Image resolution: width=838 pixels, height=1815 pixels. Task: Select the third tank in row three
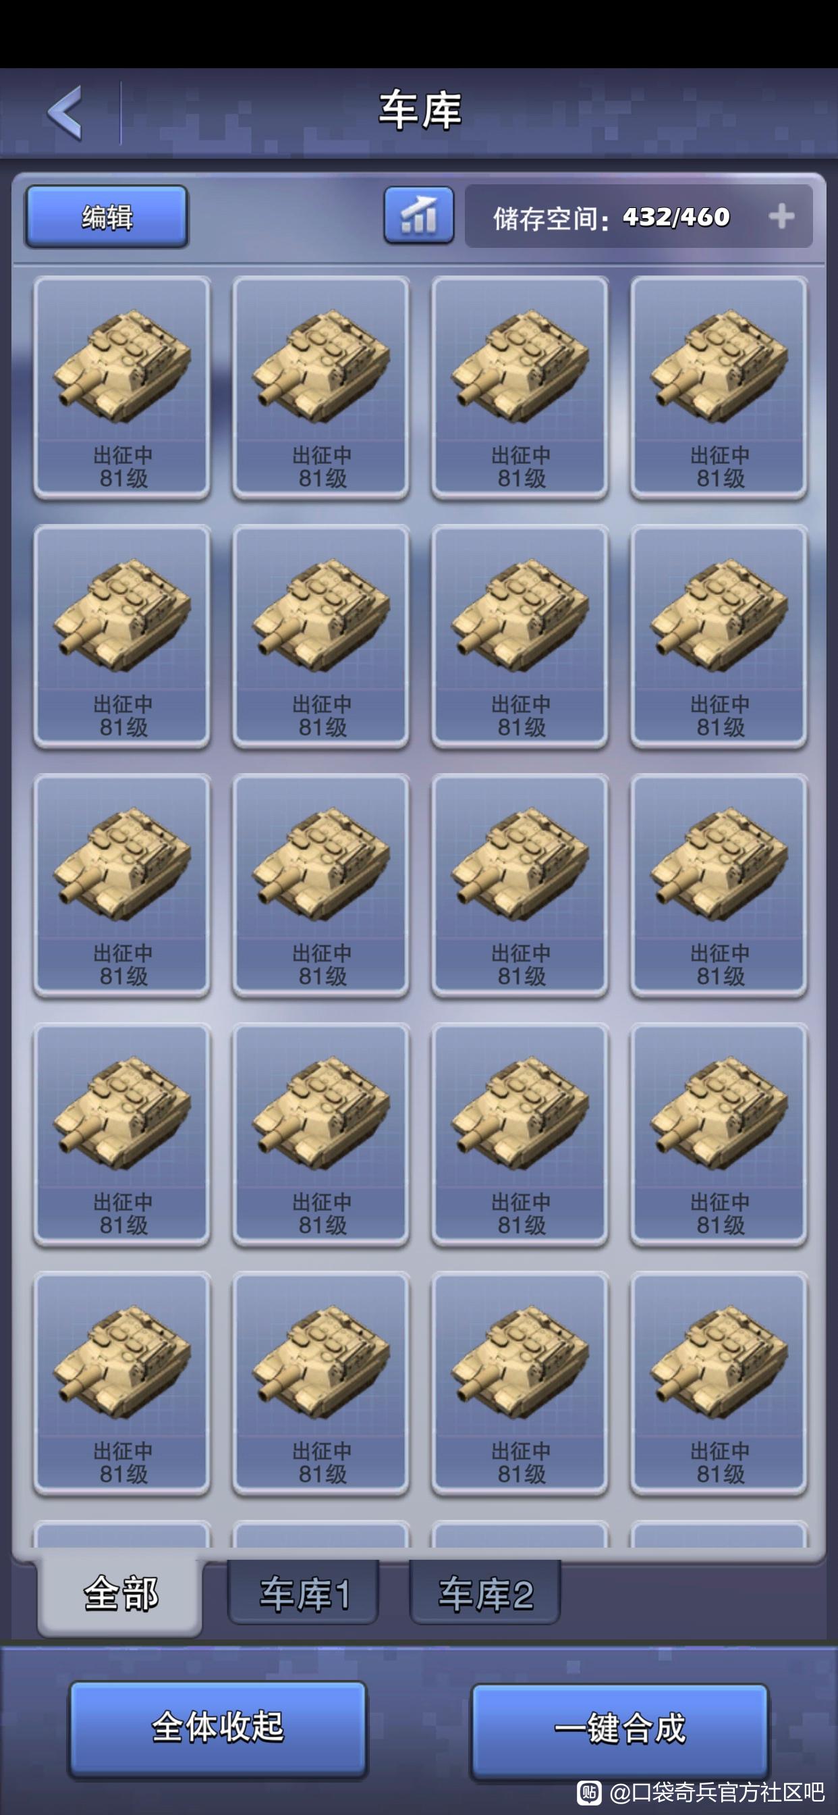[520, 886]
